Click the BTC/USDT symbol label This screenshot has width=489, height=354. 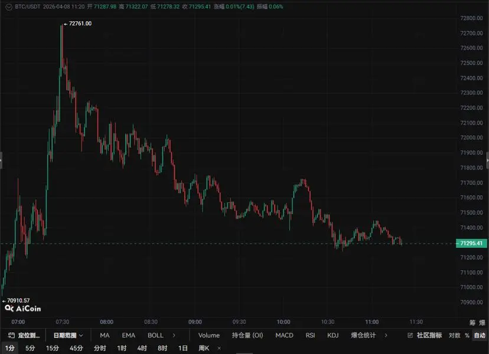tap(27, 6)
